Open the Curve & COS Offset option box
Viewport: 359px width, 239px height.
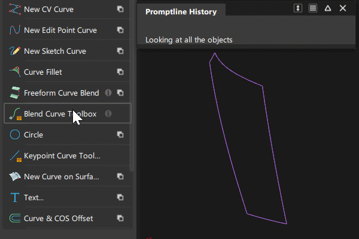pos(120,218)
